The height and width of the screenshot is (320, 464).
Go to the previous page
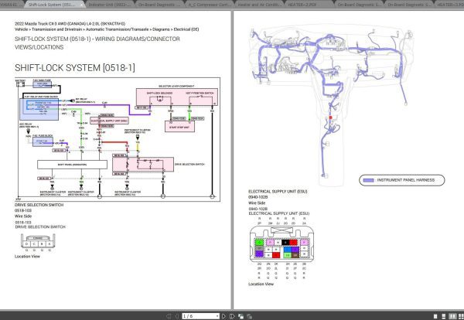pyautogui.click(x=177, y=316)
